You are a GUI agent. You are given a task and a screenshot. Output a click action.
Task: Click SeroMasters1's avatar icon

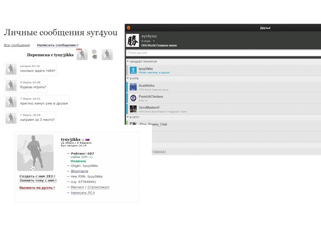[x=133, y=109]
